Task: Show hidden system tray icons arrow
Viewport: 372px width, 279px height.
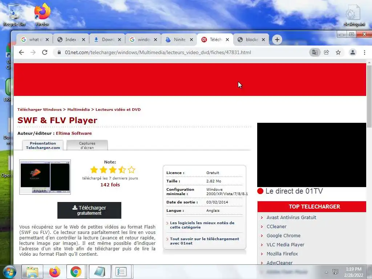Action: click(x=326, y=272)
